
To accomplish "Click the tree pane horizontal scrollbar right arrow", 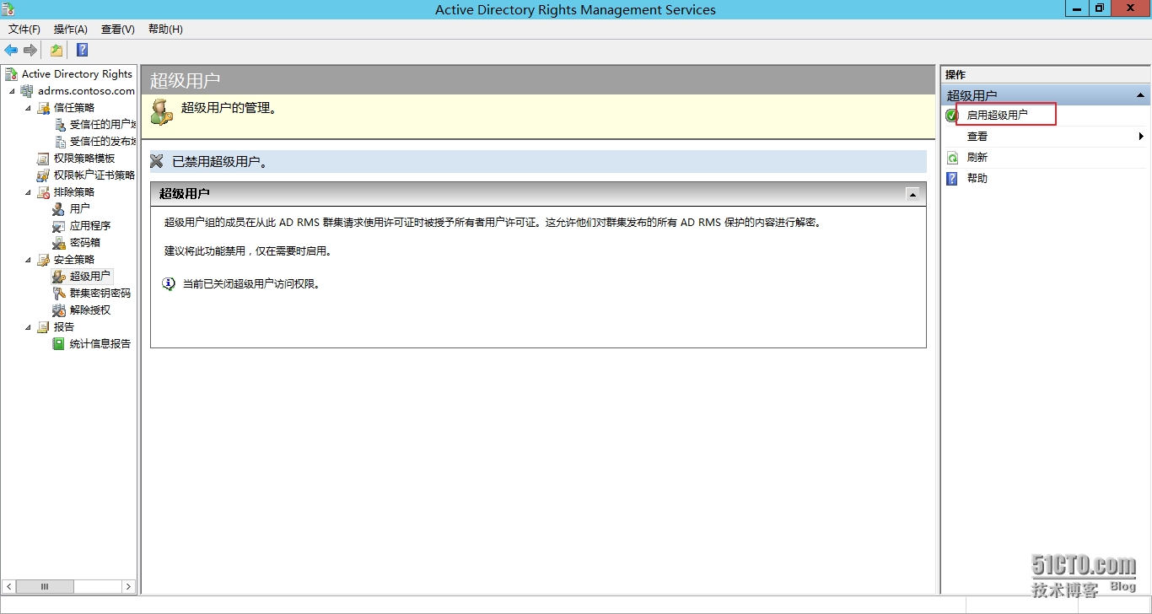I will click(128, 586).
